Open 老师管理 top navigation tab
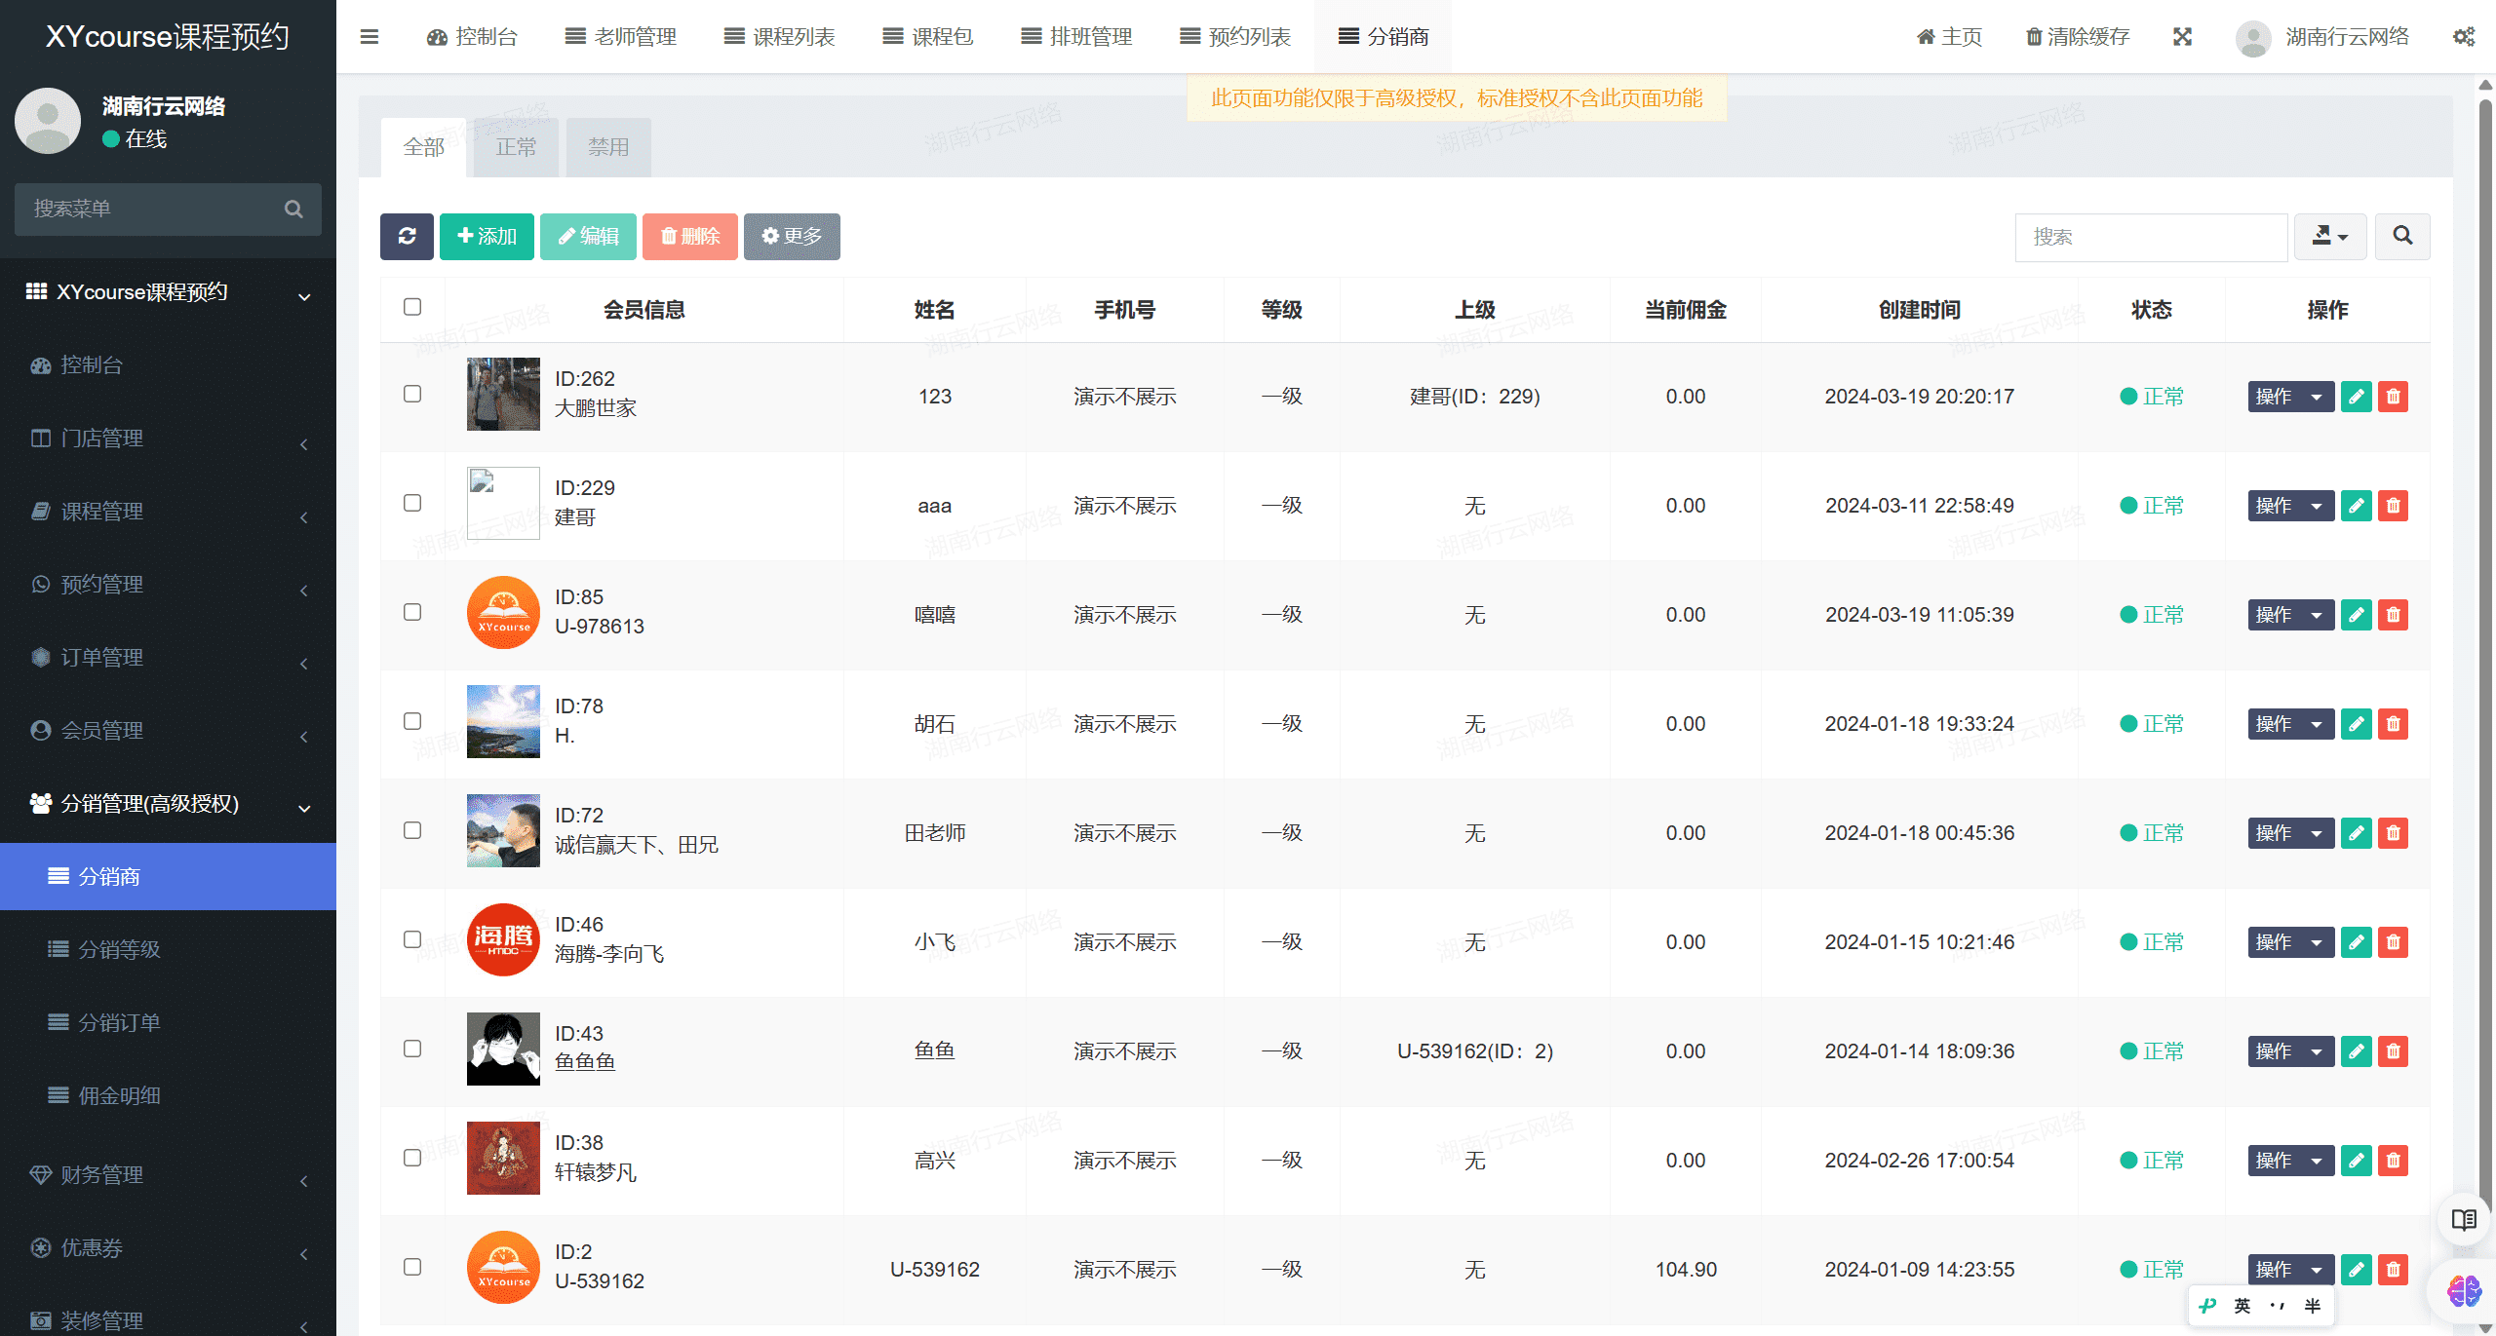This screenshot has height=1336, width=2496. [x=621, y=37]
